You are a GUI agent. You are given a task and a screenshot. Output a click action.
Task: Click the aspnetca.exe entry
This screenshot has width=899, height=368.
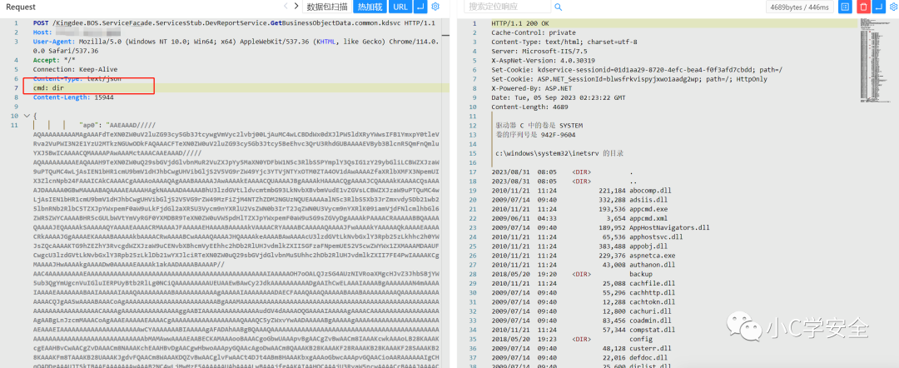coord(653,255)
